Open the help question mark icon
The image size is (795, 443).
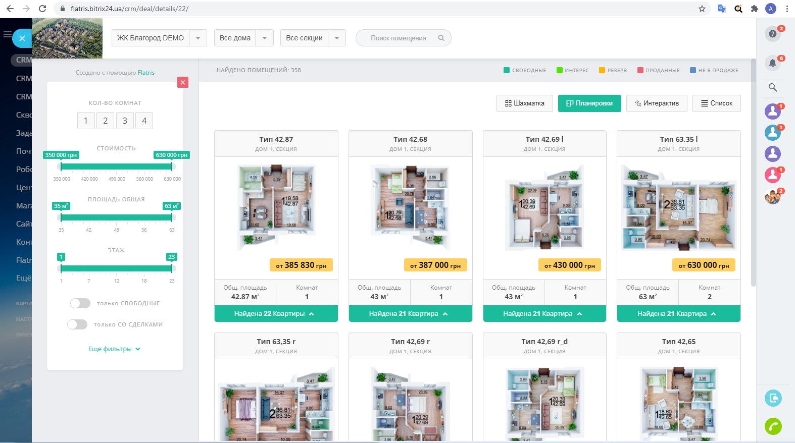pos(772,34)
